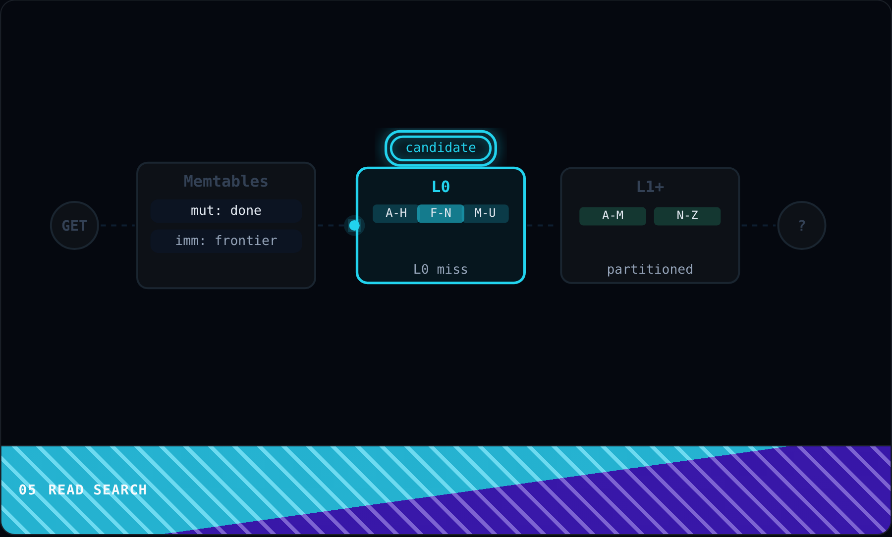Click the question mark circle node
This screenshot has width=892, height=537.
coord(801,225)
